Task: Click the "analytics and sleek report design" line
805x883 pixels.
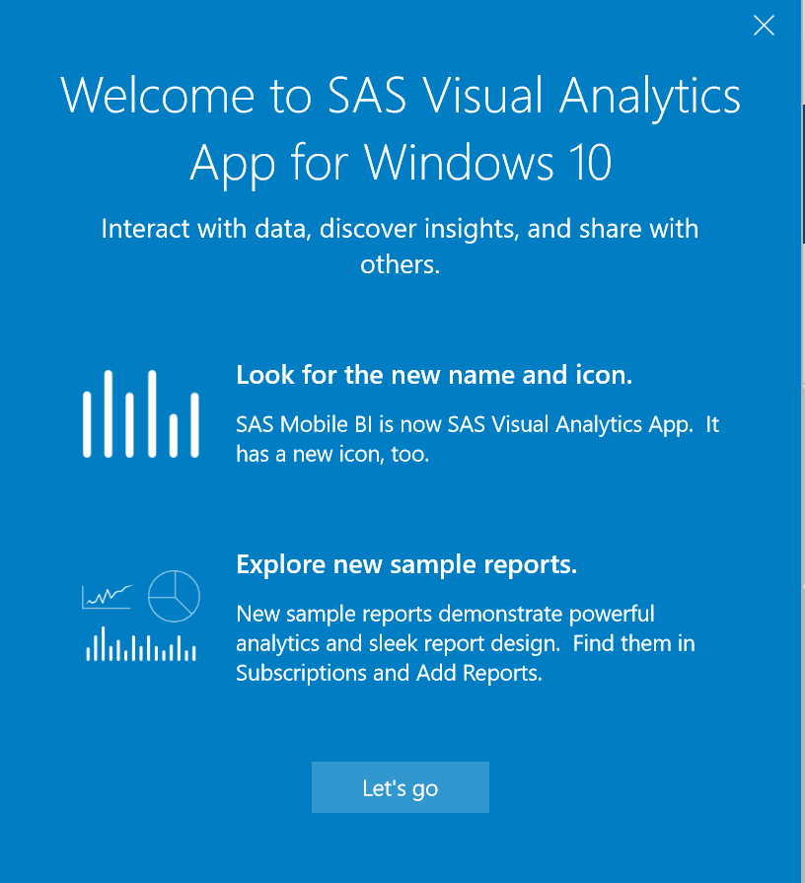Action: [x=466, y=643]
